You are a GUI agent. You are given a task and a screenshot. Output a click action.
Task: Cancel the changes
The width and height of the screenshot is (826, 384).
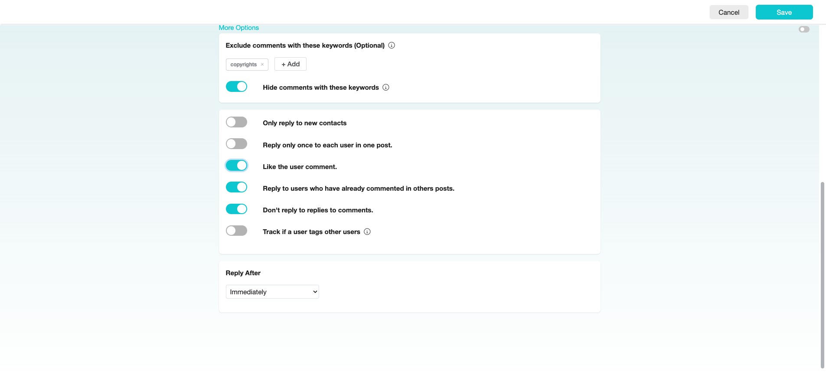click(729, 12)
